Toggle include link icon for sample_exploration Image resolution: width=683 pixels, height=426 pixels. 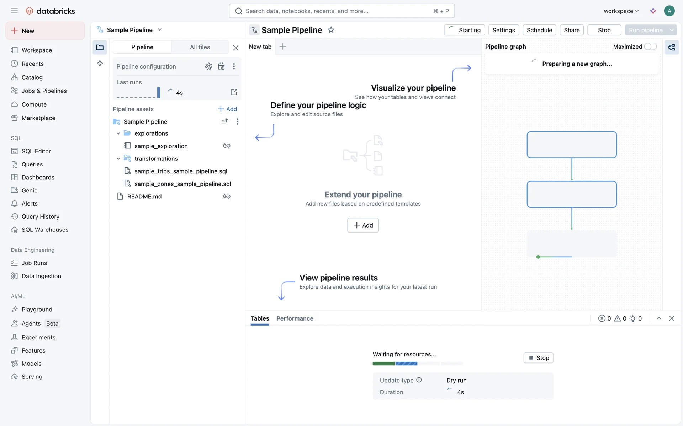point(227,146)
